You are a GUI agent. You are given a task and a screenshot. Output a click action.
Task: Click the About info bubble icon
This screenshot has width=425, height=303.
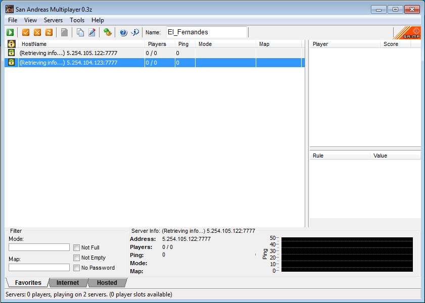click(x=135, y=32)
